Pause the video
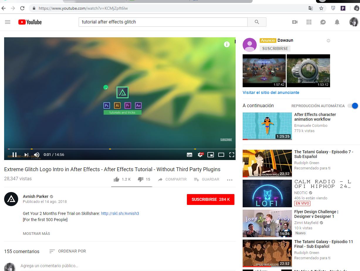The height and width of the screenshot is (271, 360). [14, 155]
